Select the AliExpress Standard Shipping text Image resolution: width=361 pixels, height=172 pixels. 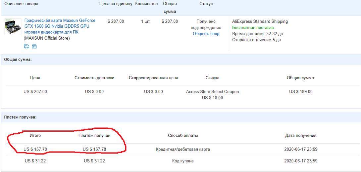[260, 21]
